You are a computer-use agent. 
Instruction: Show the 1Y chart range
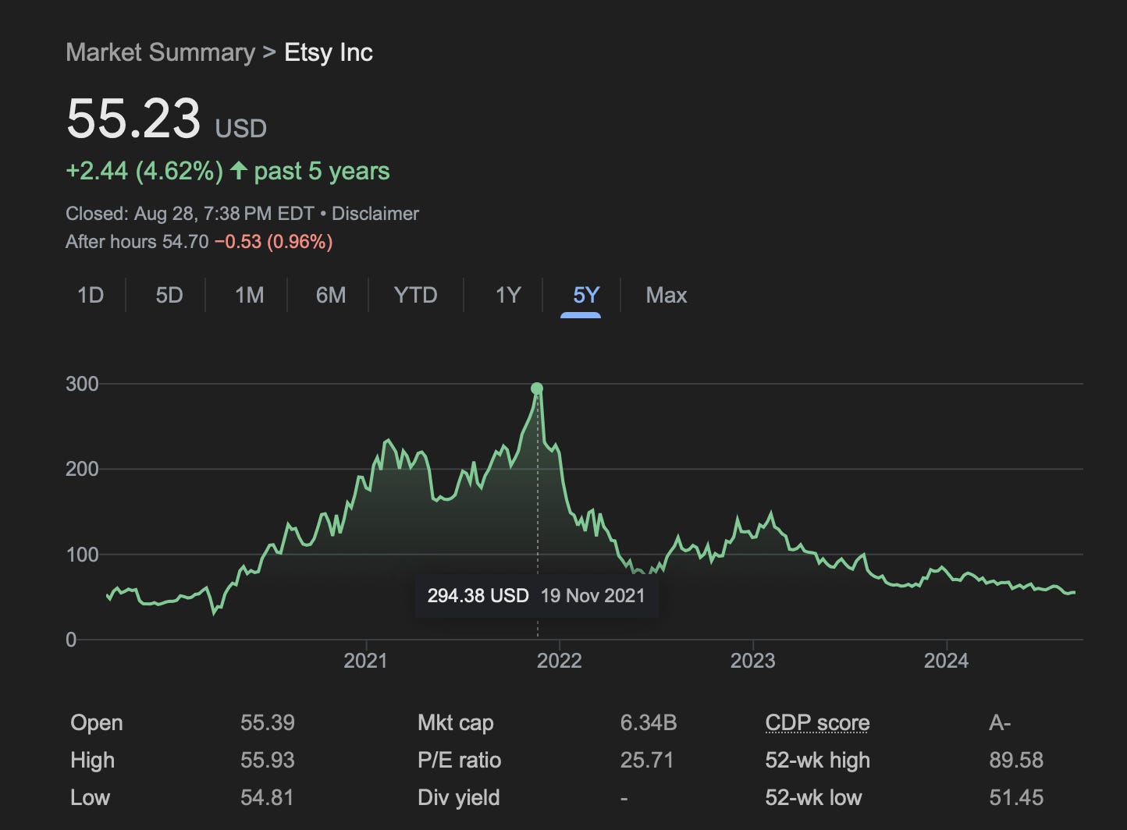508,296
